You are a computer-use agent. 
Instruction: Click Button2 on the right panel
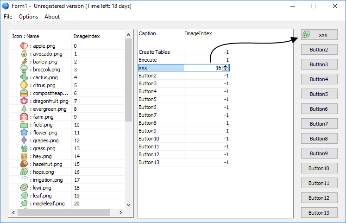(x=319, y=50)
